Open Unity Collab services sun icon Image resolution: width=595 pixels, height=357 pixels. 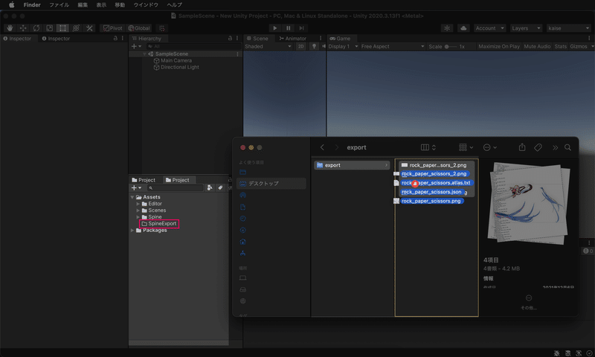click(447, 28)
